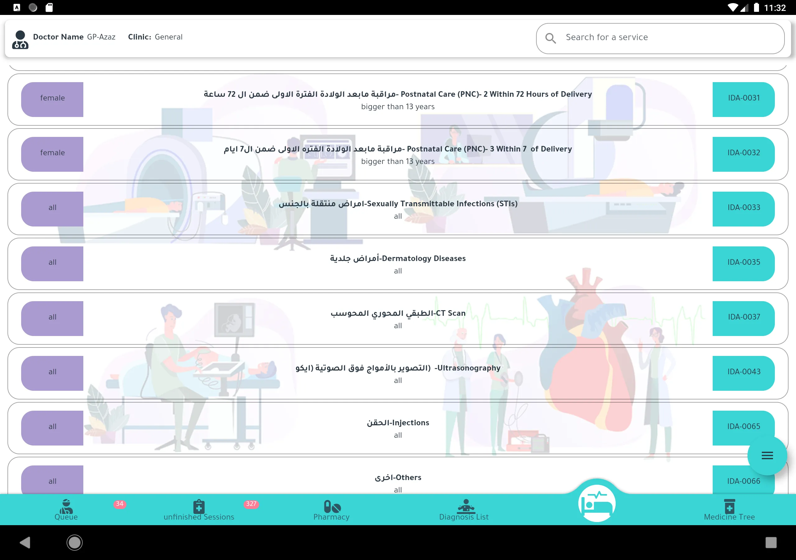Toggle female filter on IDA-0031 entry

(53, 98)
